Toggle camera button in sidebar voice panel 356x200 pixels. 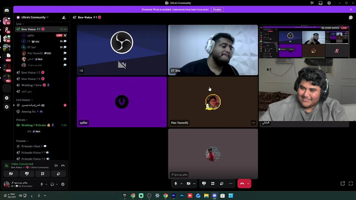(11, 174)
